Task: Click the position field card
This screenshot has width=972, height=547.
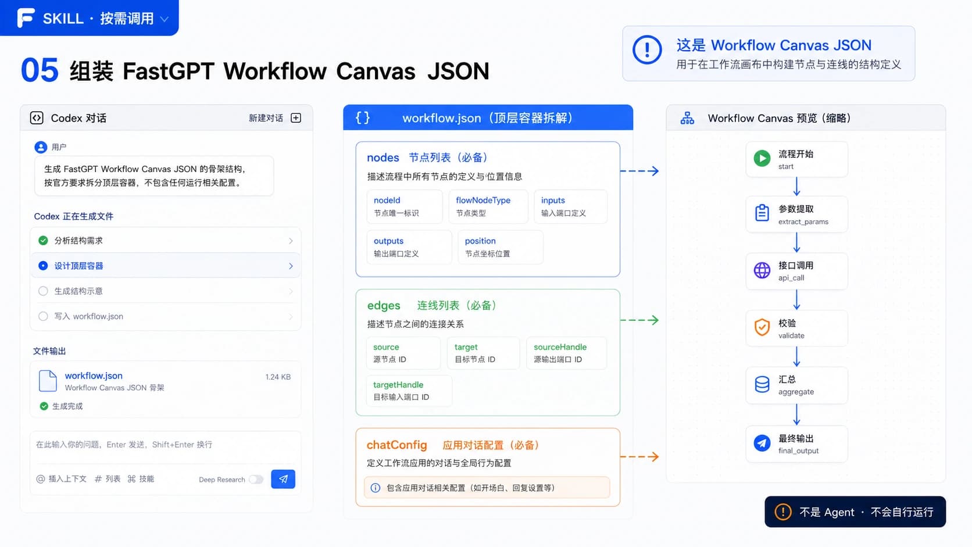Action: [501, 247]
